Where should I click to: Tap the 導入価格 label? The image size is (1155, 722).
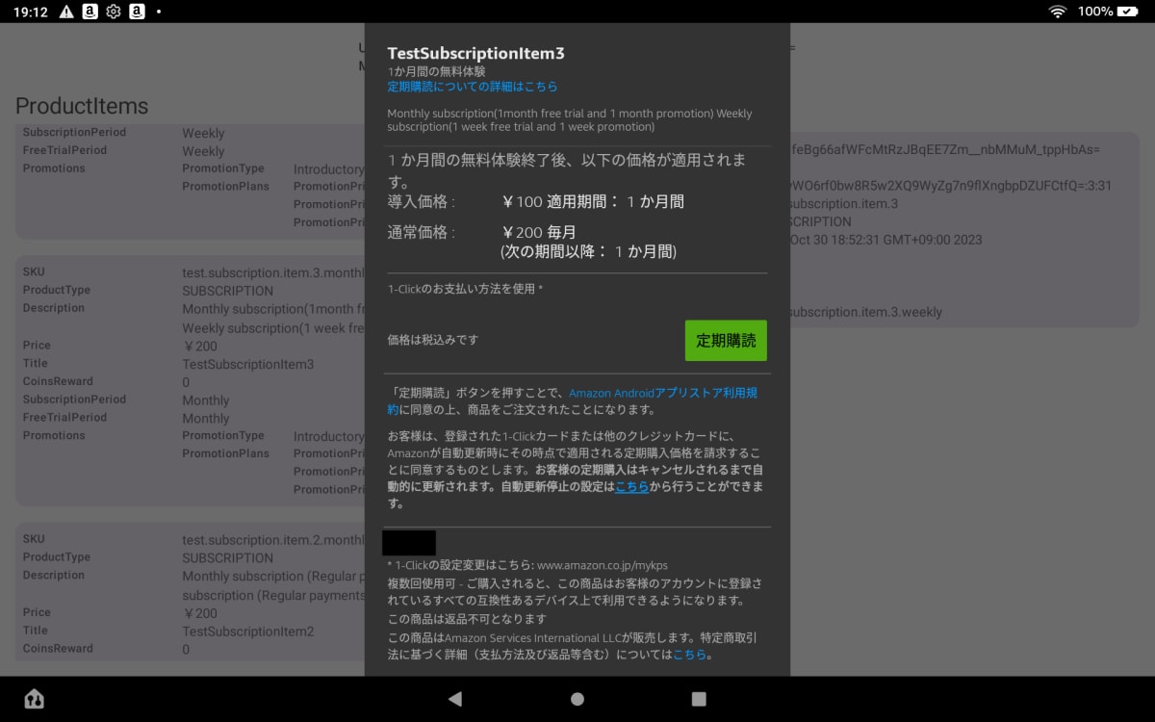(422, 202)
